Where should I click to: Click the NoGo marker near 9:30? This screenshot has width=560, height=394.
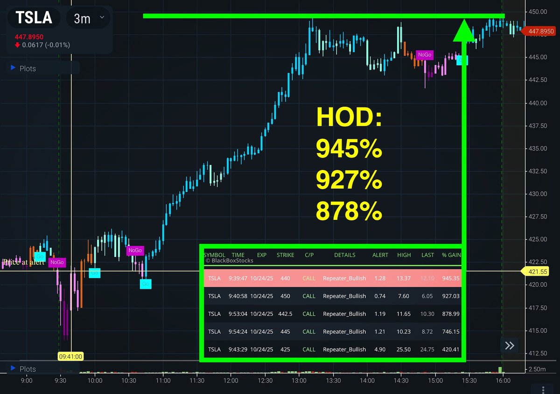[57, 263]
